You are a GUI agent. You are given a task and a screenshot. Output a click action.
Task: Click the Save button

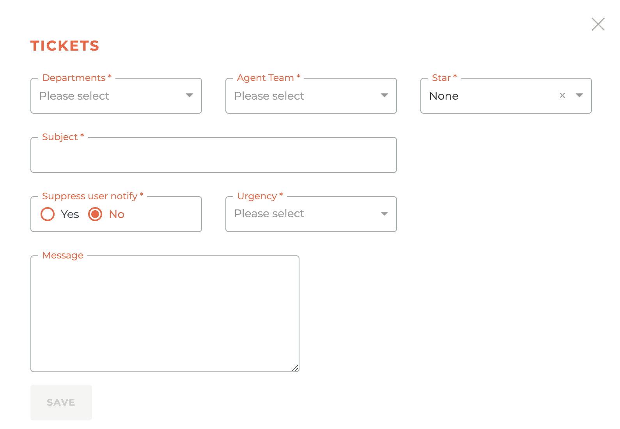pyautogui.click(x=61, y=403)
